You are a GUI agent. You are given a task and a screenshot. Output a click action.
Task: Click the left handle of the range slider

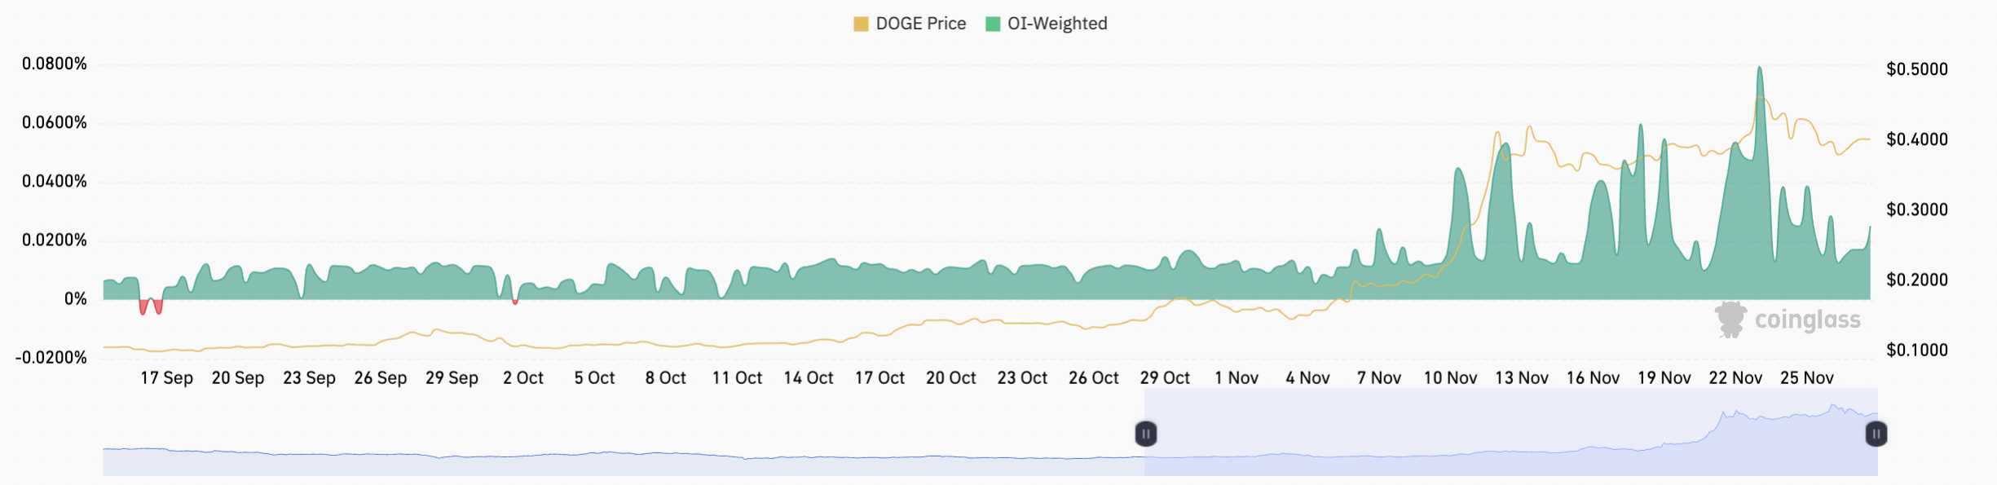tap(1145, 434)
